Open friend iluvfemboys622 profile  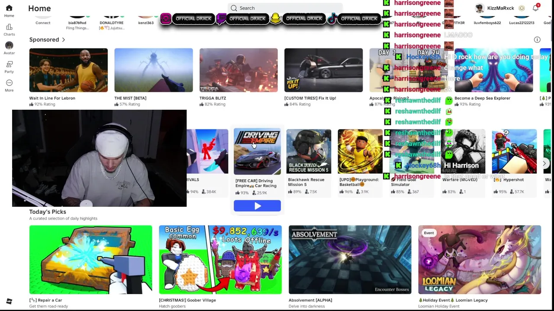point(487,23)
